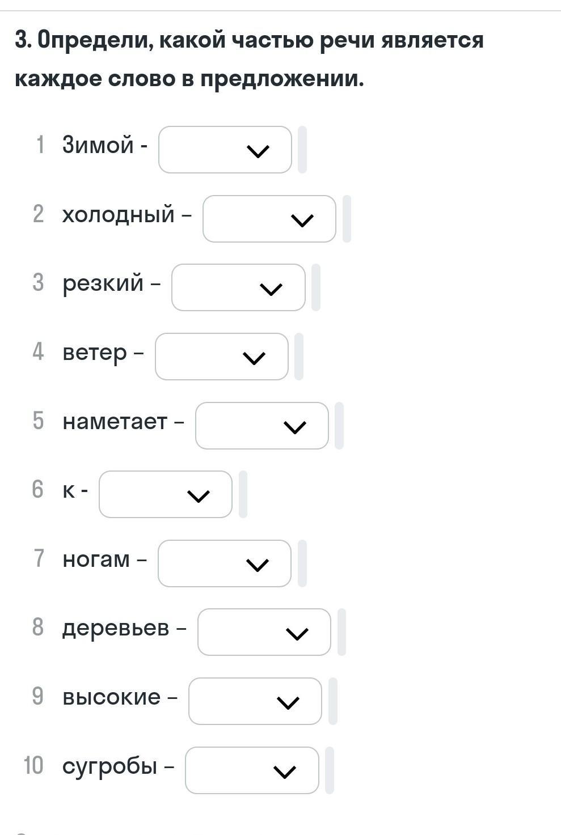This screenshot has height=835, width=561.
Task: Open the dropdown for word «Зимой»
Action: tap(225, 150)
